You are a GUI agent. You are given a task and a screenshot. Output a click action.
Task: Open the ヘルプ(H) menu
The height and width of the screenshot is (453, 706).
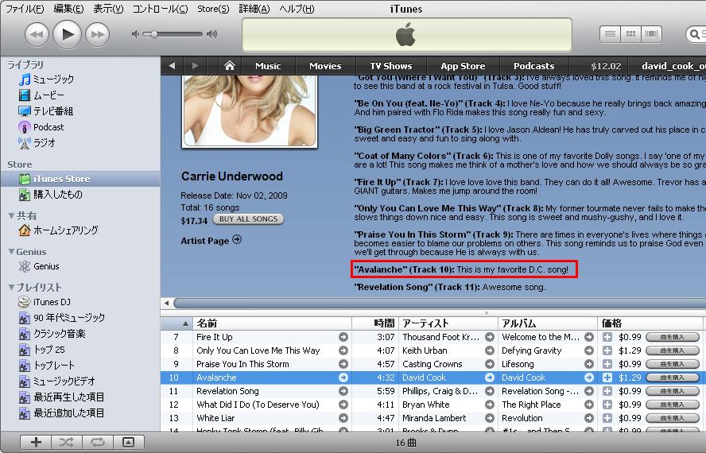(297, 9)
